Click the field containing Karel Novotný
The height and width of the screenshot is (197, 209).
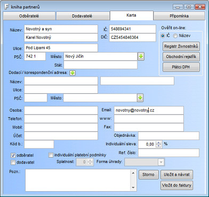61,37
